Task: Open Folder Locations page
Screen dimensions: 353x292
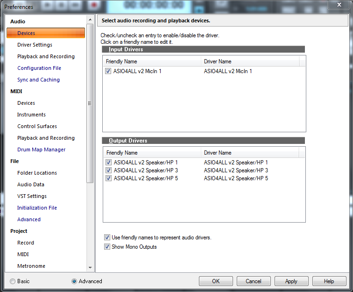Action: click(37, 173)
